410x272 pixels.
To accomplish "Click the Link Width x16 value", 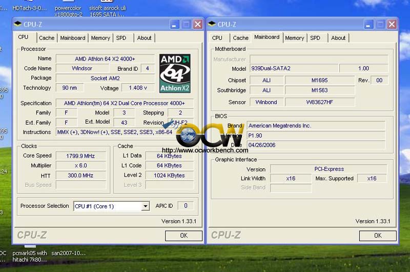I will pos(291,179).
